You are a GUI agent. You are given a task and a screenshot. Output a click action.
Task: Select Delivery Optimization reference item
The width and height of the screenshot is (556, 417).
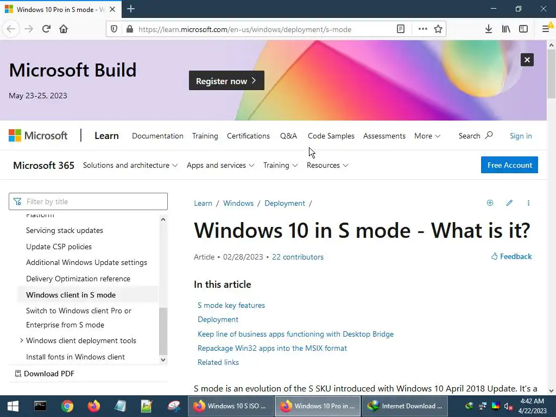pyautogui.click(x=78, y=279)
